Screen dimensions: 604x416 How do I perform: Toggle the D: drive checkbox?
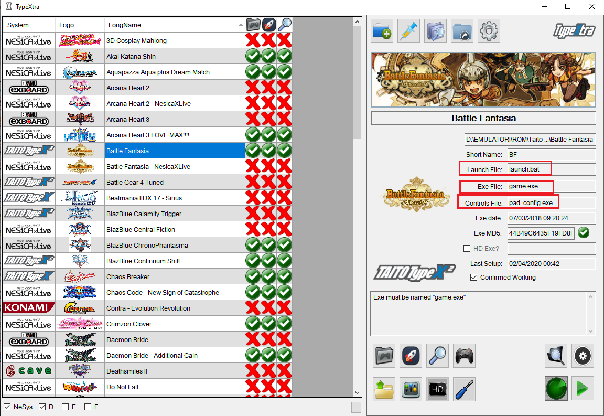[x=42, y=407]
